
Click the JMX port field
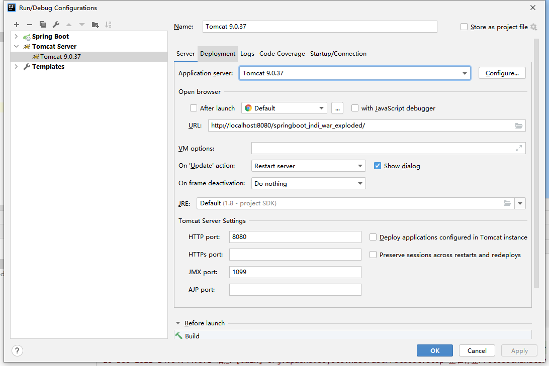point(295,272)
